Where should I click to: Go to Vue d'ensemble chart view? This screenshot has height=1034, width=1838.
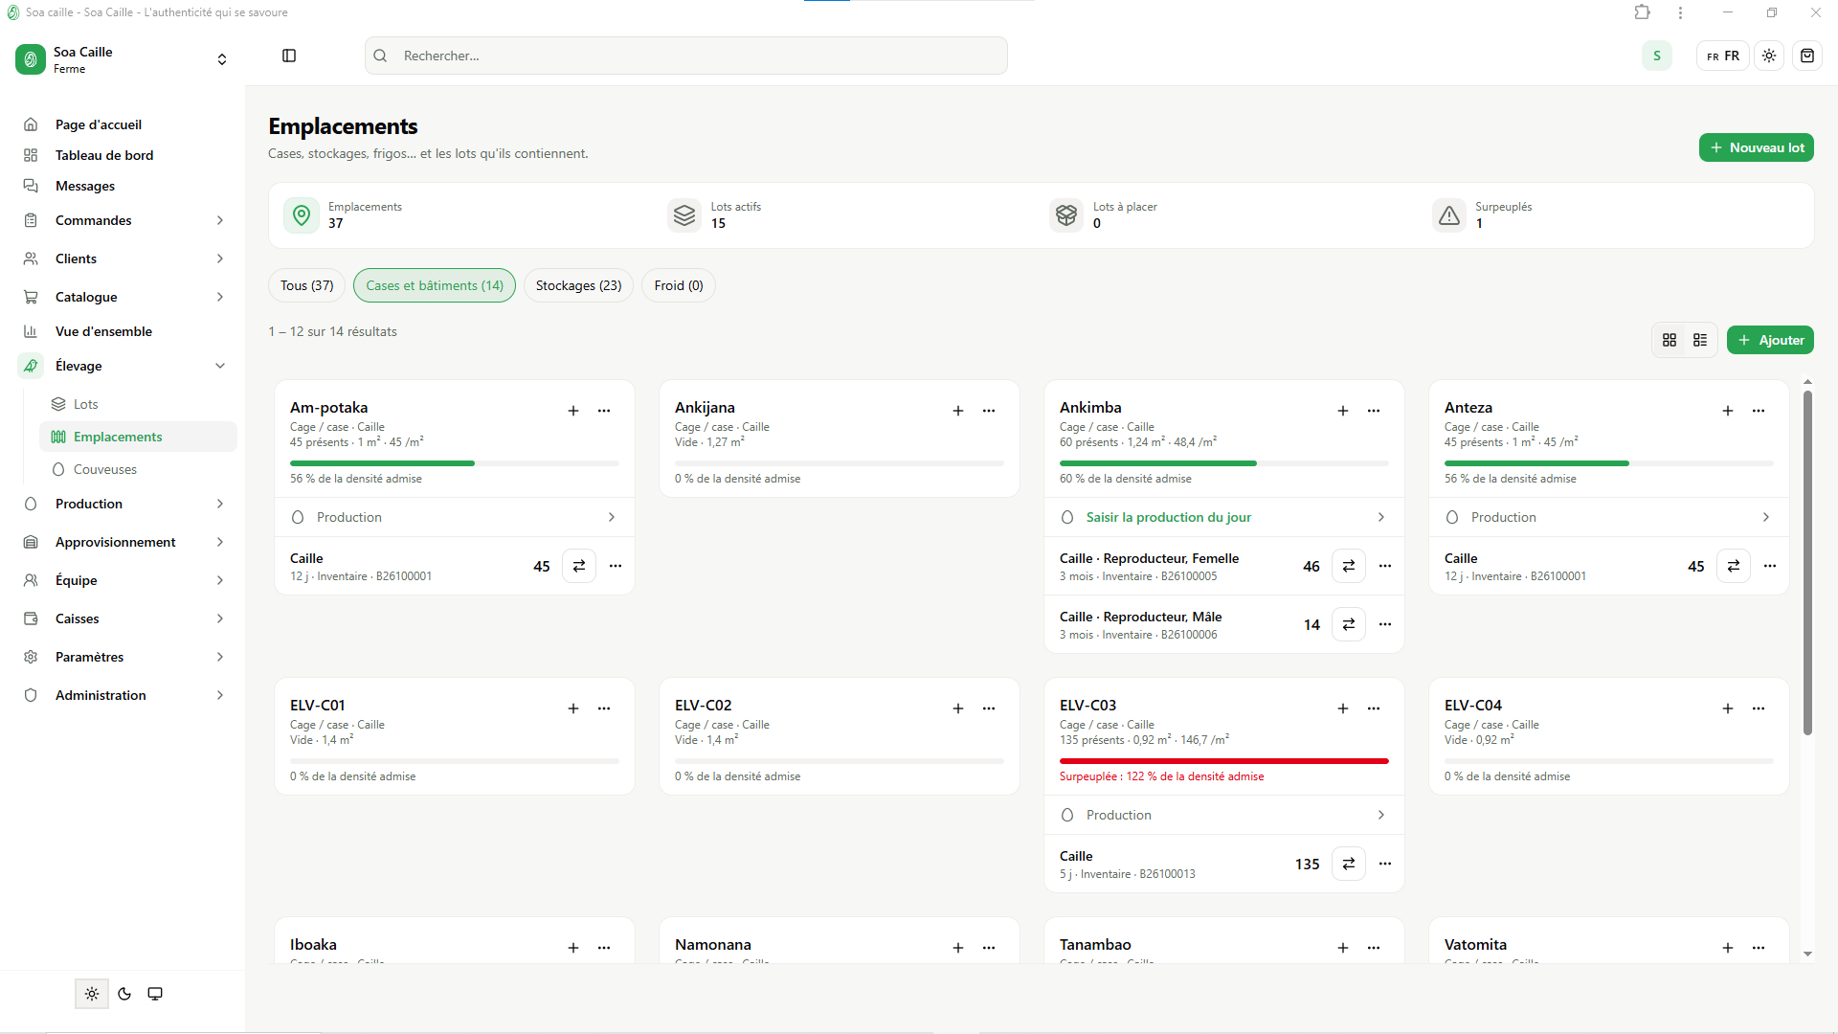(123, 331)
